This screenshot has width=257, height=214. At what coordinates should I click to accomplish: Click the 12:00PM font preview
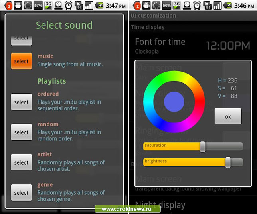pos(228,46)
